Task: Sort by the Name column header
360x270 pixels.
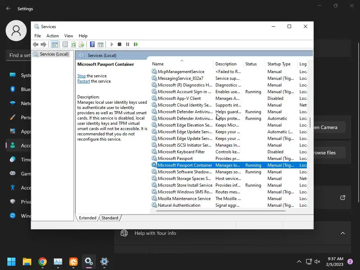Action: pos(182,64)
